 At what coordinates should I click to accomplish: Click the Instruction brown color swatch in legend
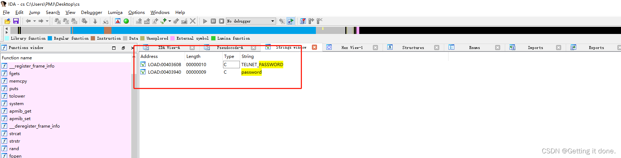coord(93,38)
